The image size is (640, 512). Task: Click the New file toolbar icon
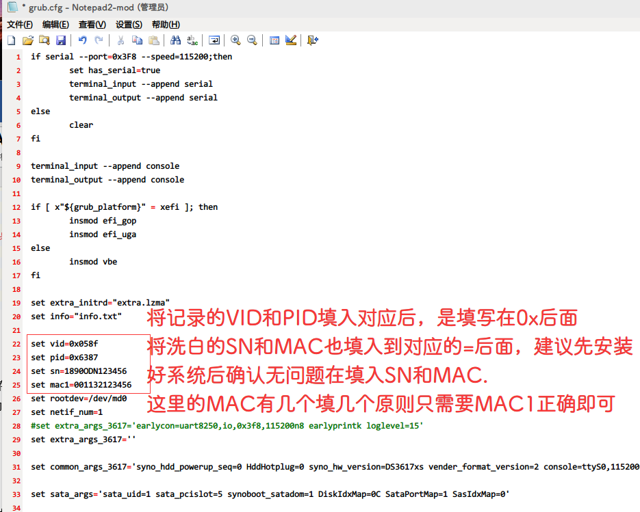click(x=12, y=40)
